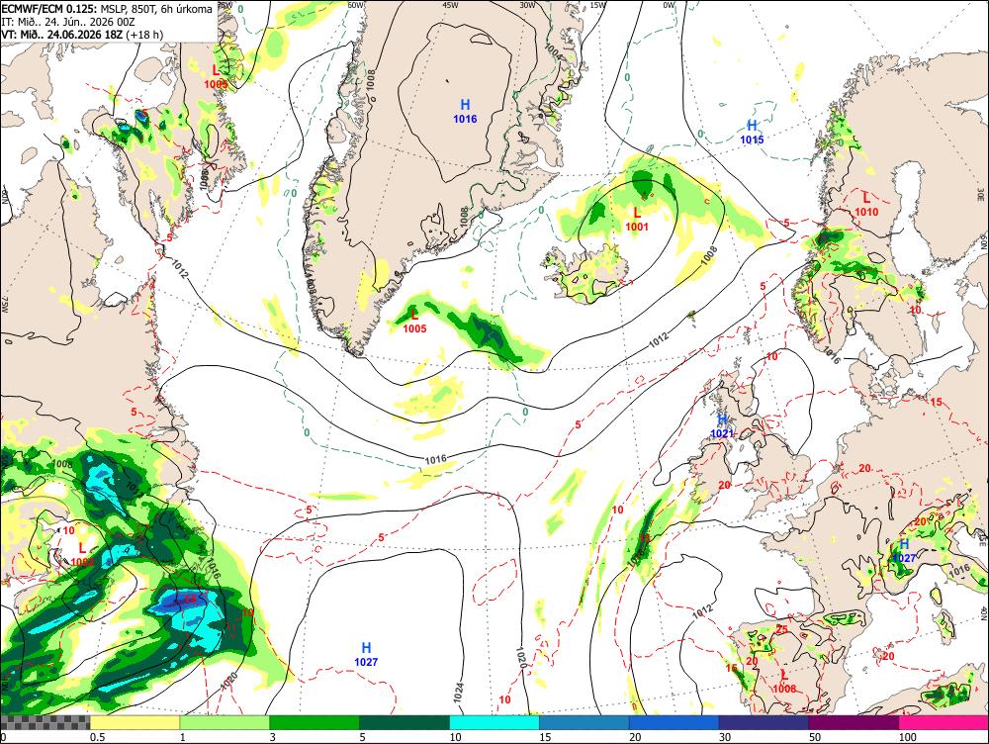Viewport: 989px width, 744px height.
Task: Click the VT valid time 24.06.2026 18Z line
Action: click(82, 34)
